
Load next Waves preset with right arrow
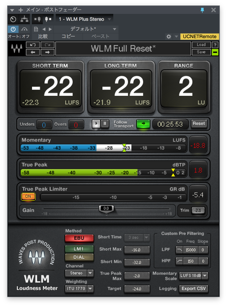click(x=47, y=52)
